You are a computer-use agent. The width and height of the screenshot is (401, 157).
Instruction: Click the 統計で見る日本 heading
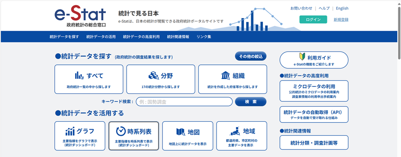139,13
